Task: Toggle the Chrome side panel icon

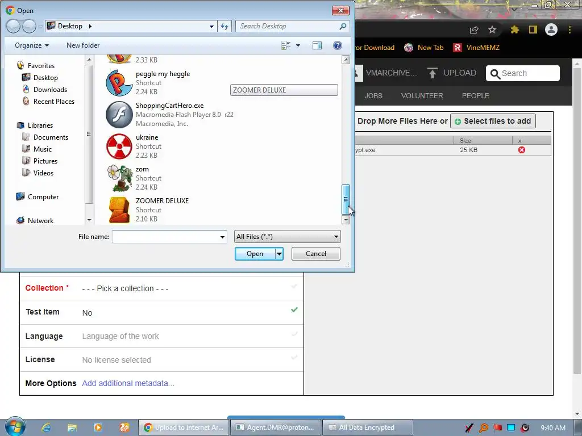Action: click(x=533, y=30)
